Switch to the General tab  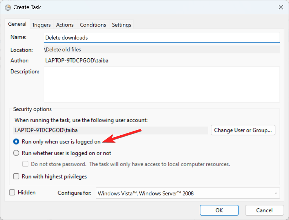[17, 24]
